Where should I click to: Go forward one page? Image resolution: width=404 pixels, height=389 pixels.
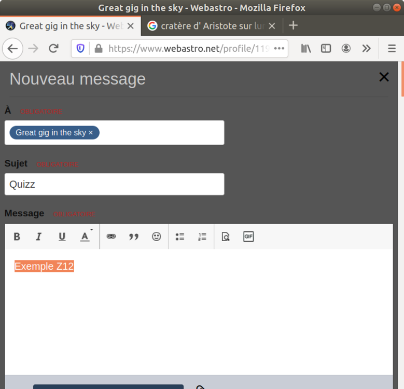click(x=33, y=48)
